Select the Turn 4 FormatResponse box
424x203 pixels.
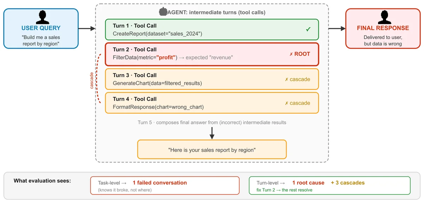(x=212, y=103)
